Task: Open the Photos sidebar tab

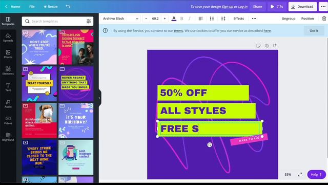Action: 8,54
